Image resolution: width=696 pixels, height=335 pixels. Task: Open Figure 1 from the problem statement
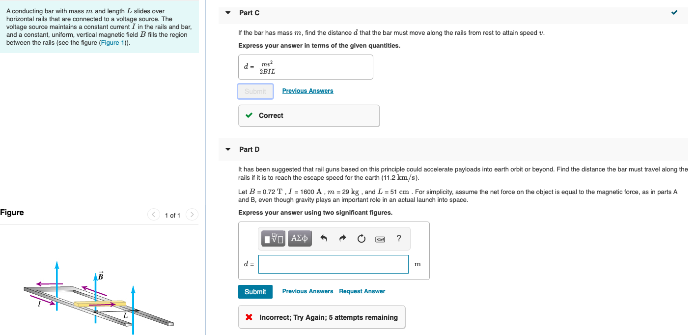pyautogui.click(x=113, y=42)
